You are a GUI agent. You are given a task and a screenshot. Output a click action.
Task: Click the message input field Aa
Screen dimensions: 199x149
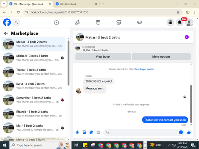(141, 132)
